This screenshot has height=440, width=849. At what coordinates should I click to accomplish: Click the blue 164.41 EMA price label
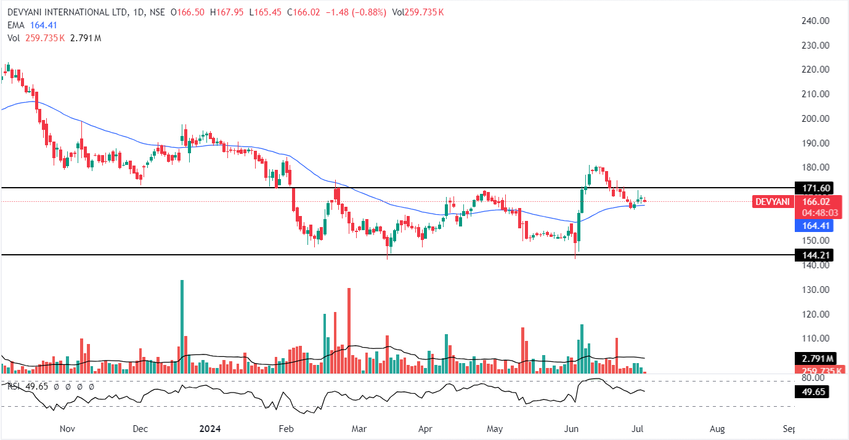coord(813,225)
